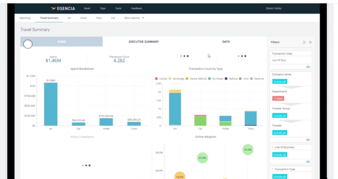The width and height of the screenshot is (338, 179).
Task: Toggle the switch under Transaction Date filter
Action: pos(308,67)
